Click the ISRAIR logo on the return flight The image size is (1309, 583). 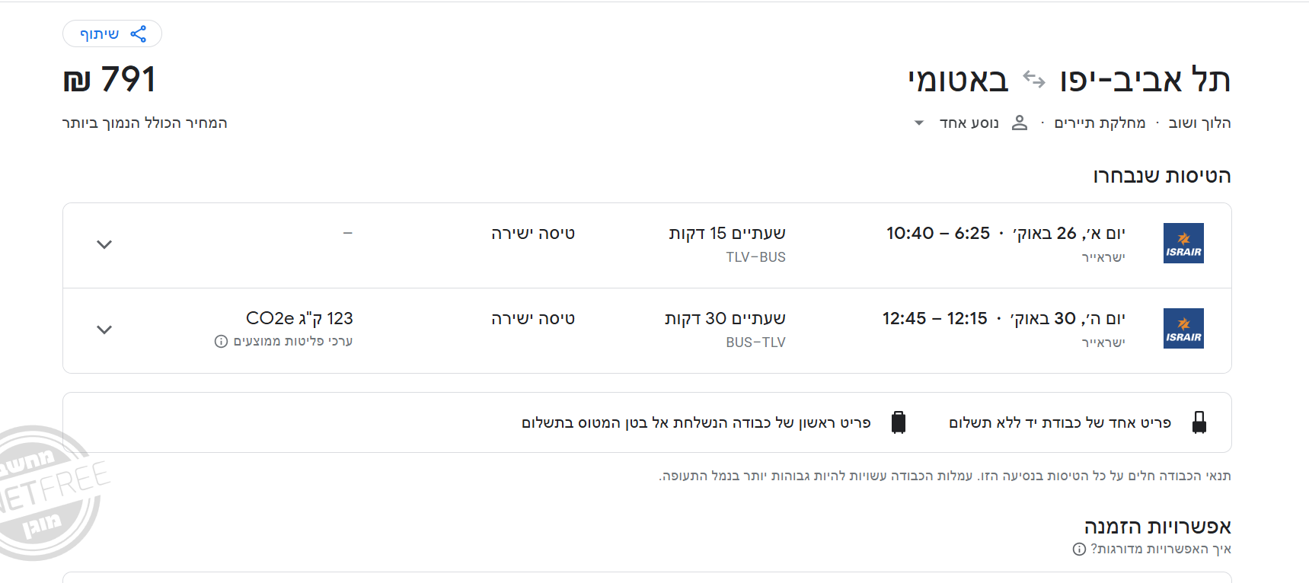pos(1183,328)
